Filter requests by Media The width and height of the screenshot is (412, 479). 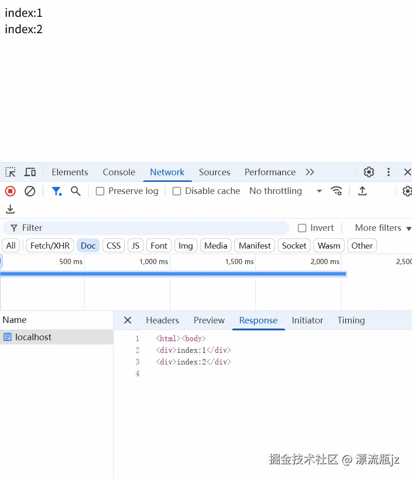tap(216, 246)
